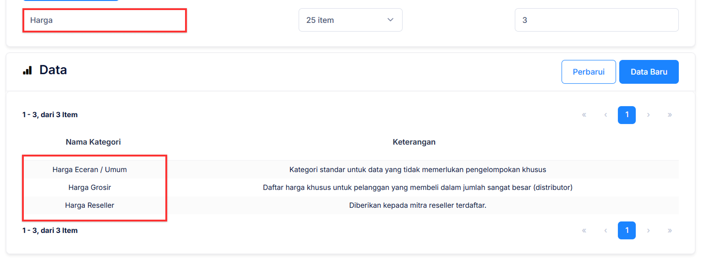Click top pagination last-page double arrow
Viewport: 704px width, 259px height.
(670, 115)
